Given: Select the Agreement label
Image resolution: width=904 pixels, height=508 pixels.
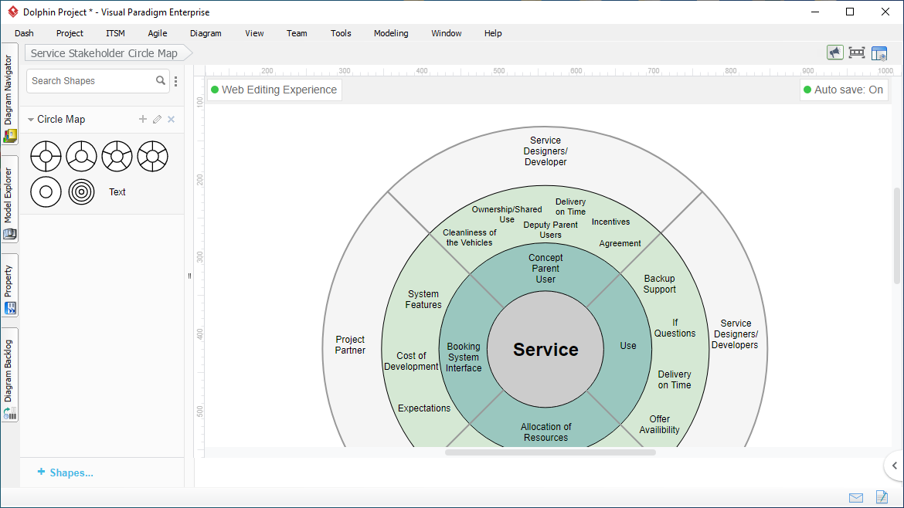Looking at the screenshot, I should click(620, 244).
